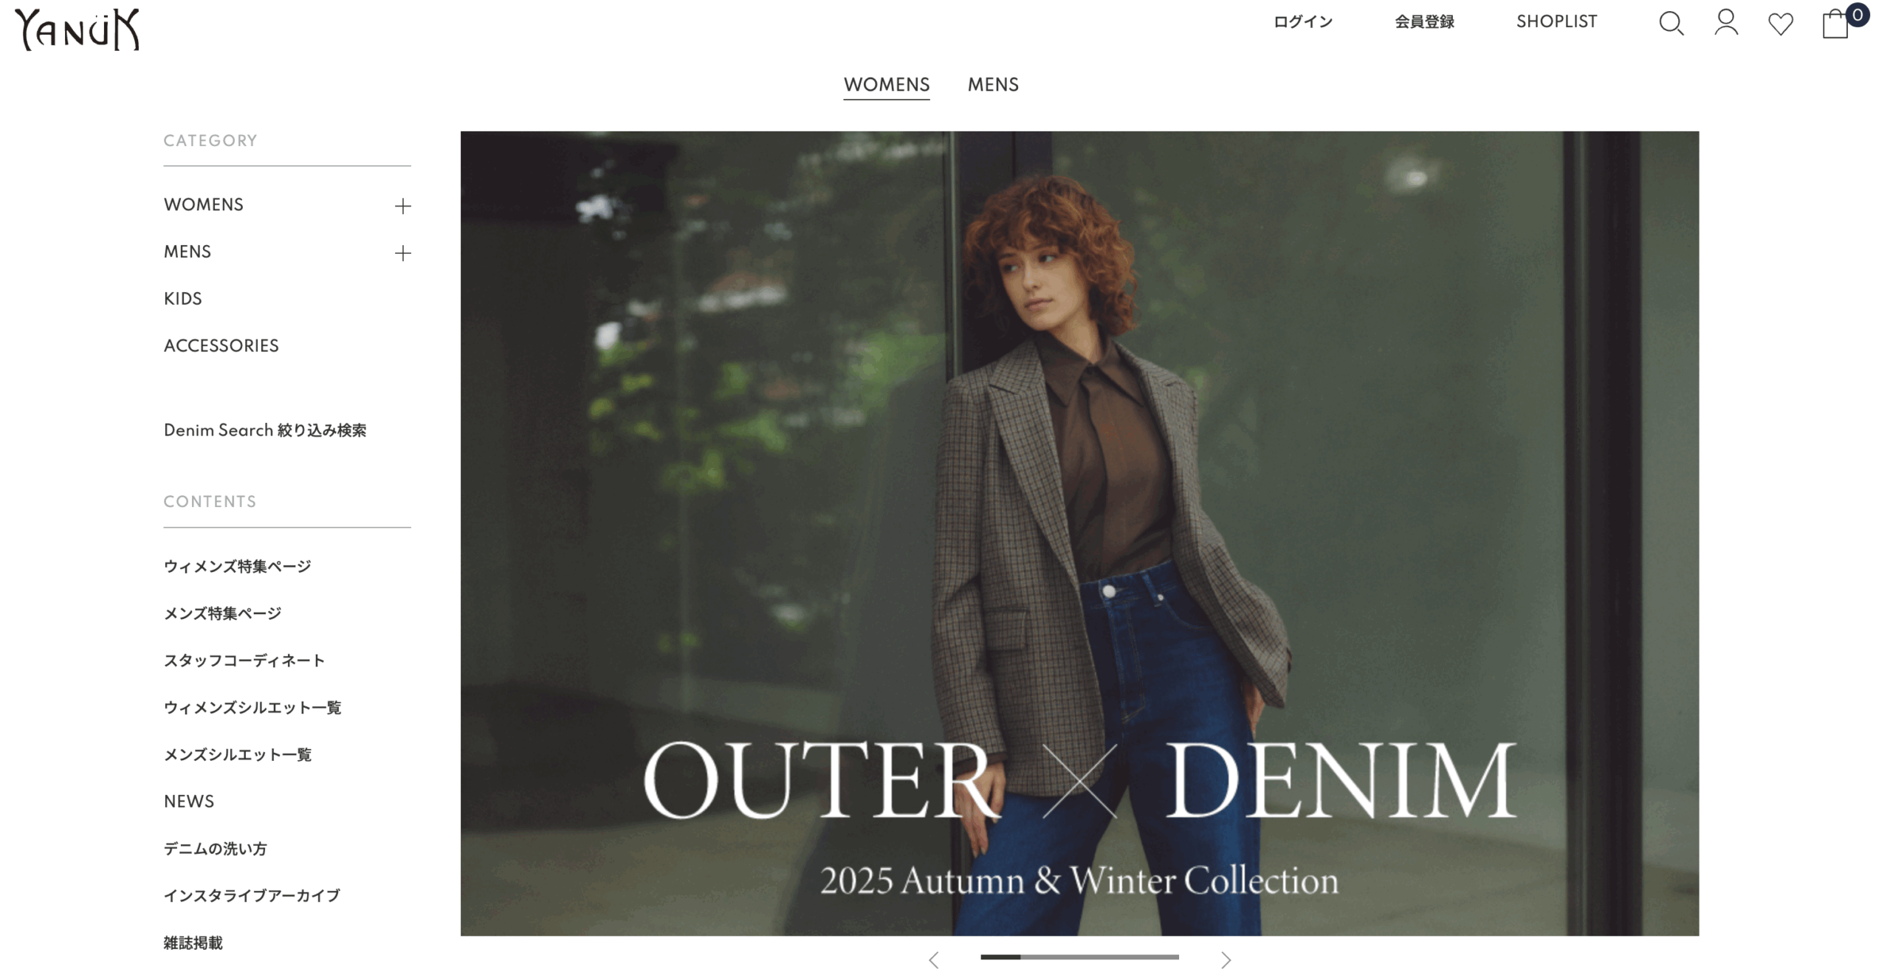1890x972 pixels.
Task: Open the account profile icon
Action: tap(1725, 22)
